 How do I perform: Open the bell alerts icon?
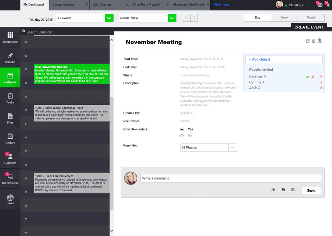pos(328,5)
